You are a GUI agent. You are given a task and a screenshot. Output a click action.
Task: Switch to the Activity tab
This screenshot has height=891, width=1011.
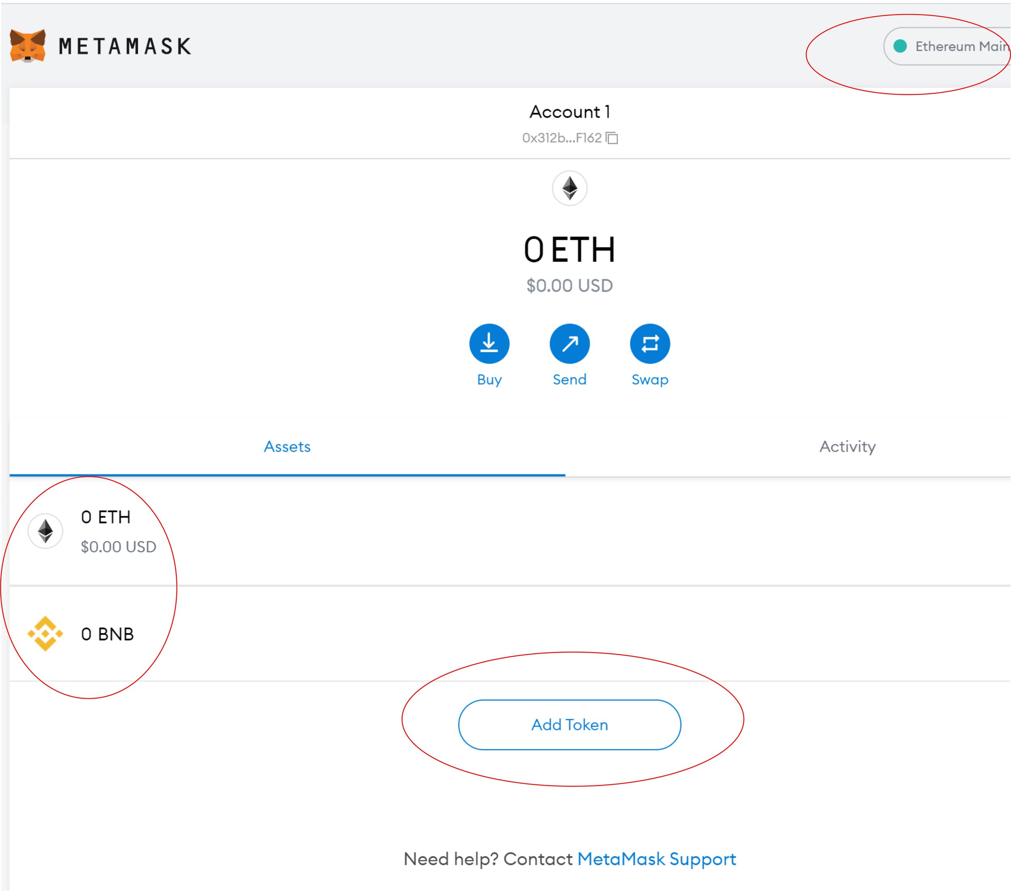[847, 447]
